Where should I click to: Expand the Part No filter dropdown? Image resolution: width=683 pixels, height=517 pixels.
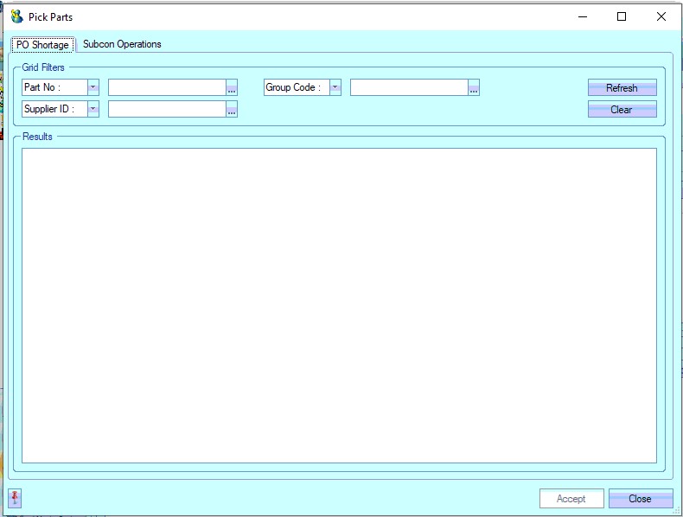[93, 88]
